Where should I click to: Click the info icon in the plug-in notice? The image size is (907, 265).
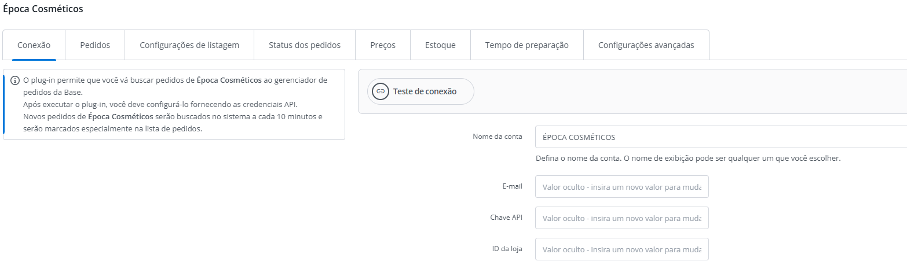click(x=15, y=80)
